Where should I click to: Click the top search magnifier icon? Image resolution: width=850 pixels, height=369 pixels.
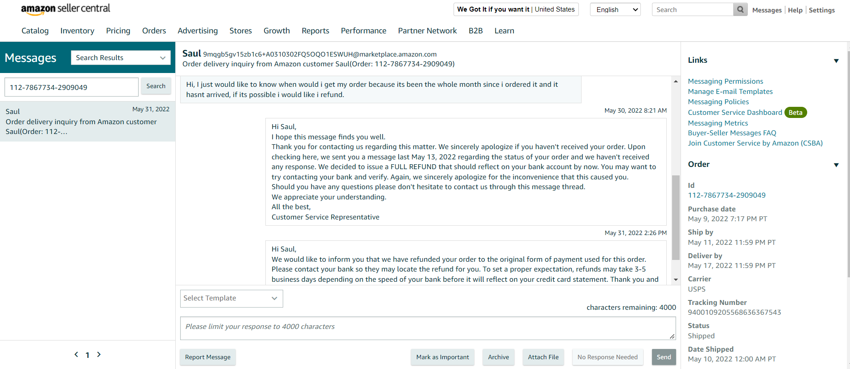(x=740, y=9)
